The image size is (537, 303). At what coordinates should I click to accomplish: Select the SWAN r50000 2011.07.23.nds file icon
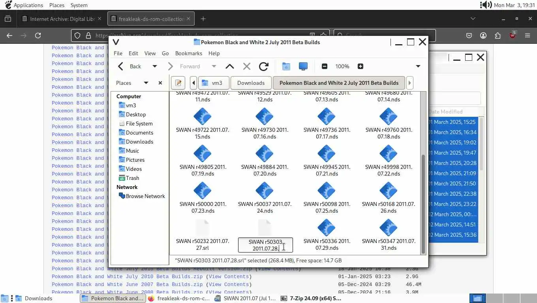point(203,191)
